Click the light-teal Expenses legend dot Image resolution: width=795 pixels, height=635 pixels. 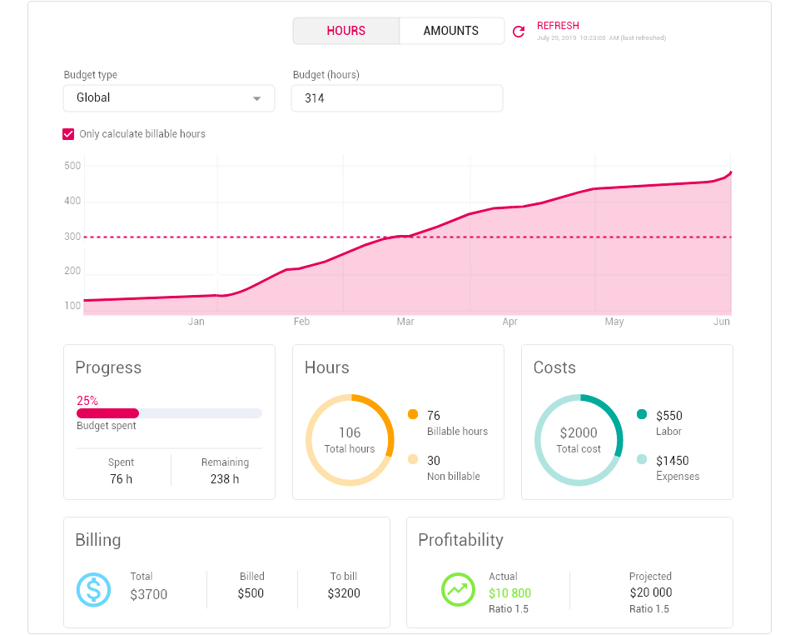(642, 459)
